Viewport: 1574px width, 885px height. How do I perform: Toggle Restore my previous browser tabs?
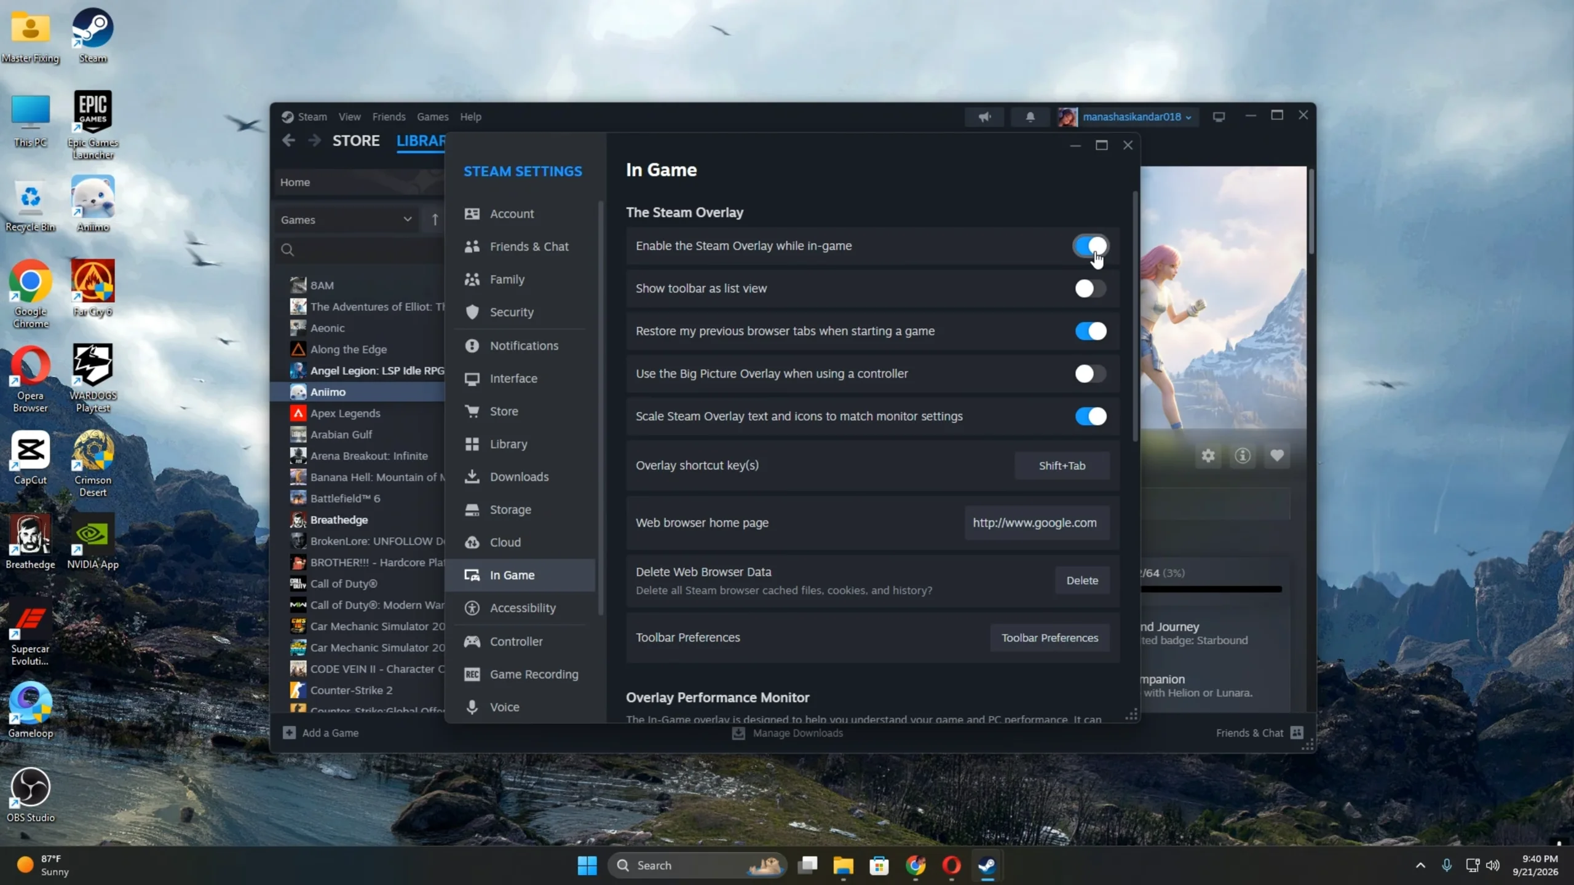(1091, 331)
